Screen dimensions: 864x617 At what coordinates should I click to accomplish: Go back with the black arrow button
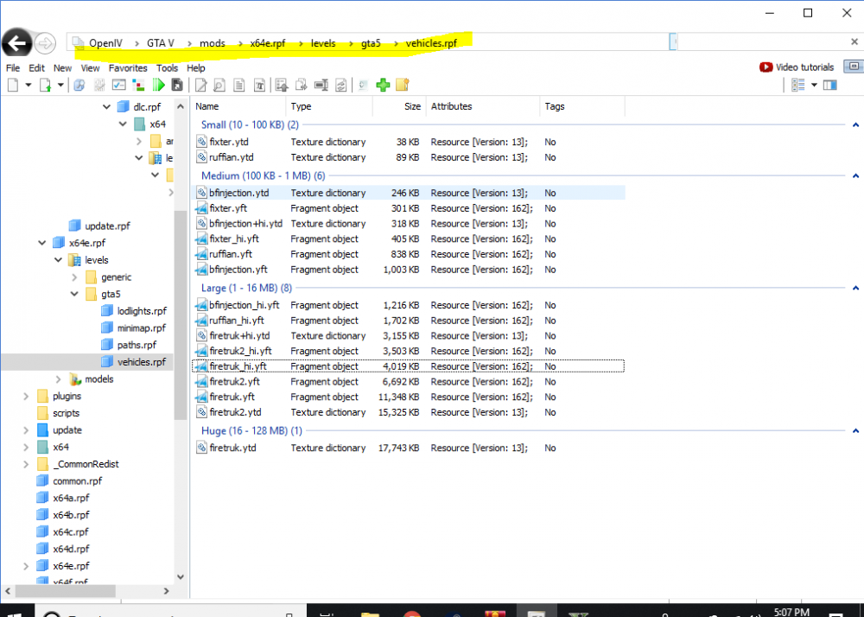point(17,42)
